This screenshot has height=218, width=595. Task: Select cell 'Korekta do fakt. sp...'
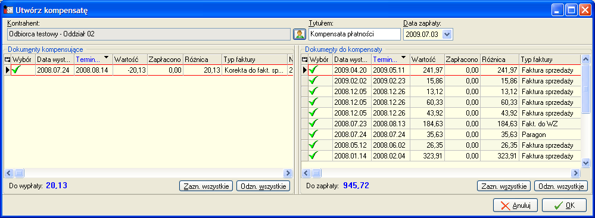coord(255,70)
